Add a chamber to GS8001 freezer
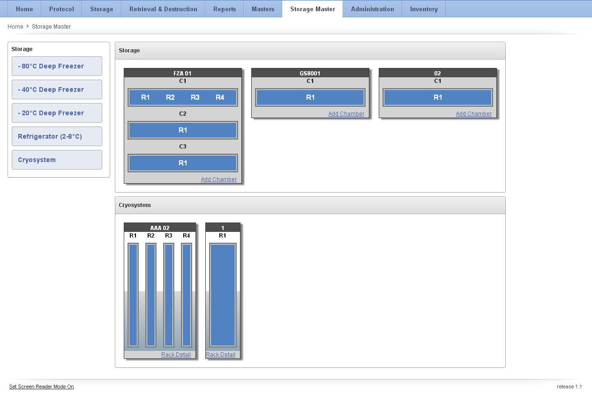This screenshot has width=592, height=394. (x=346, y=114)
